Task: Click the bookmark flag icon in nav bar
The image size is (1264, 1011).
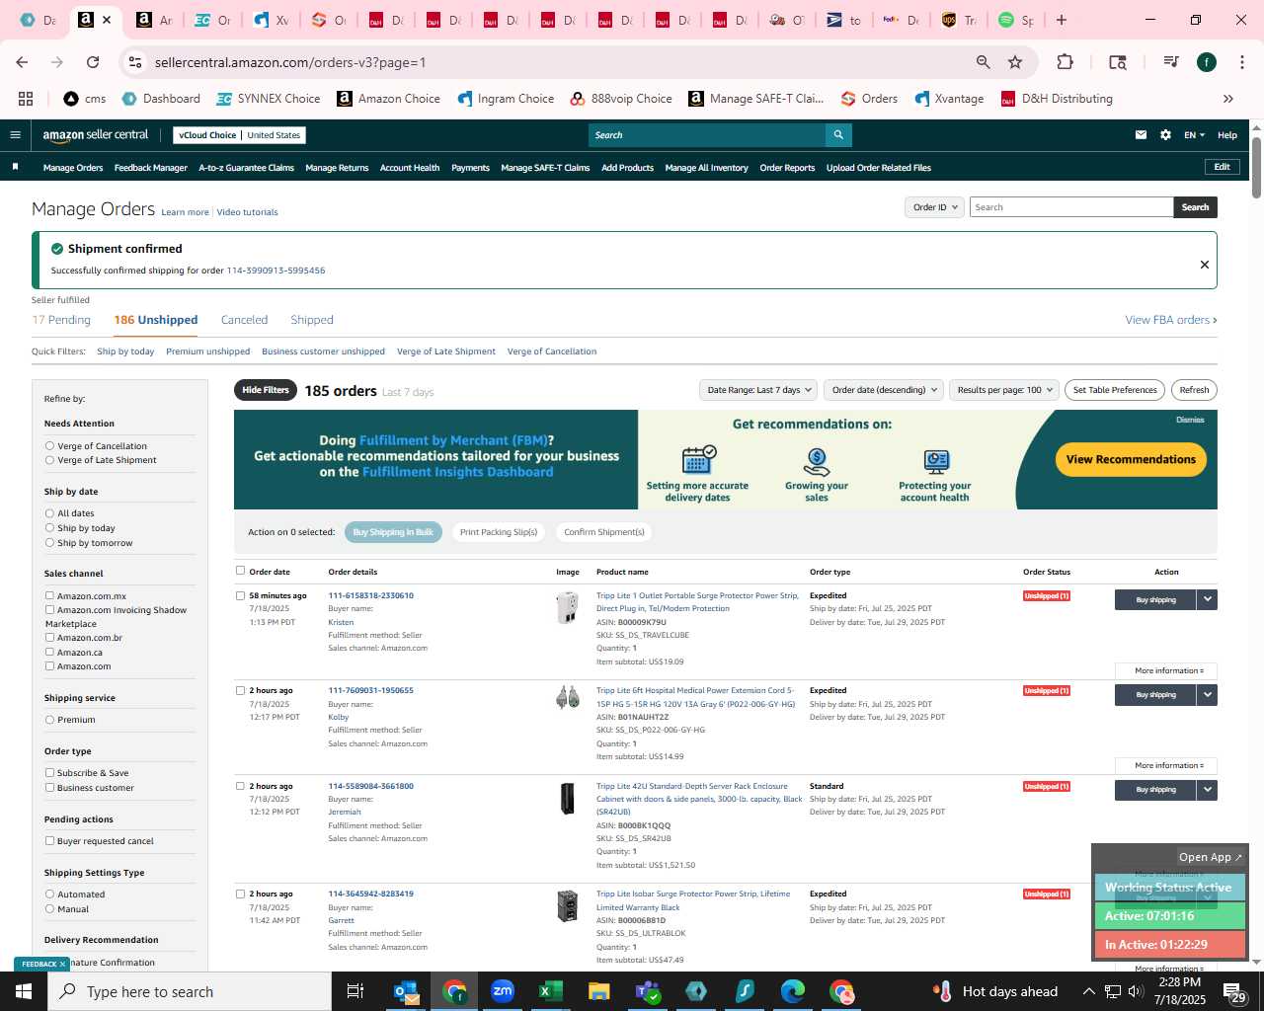Action: [15, 167]
